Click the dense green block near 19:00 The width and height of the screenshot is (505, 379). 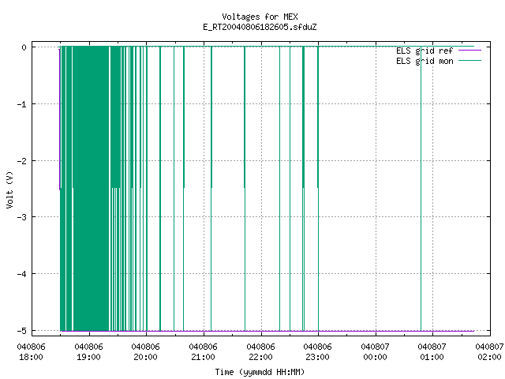point(92,189)
